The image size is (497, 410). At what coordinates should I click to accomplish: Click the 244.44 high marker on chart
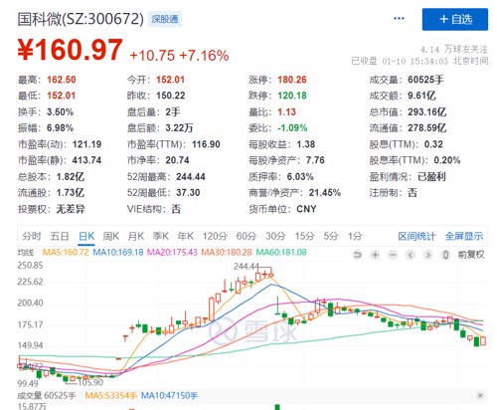(x=246, y=267)
